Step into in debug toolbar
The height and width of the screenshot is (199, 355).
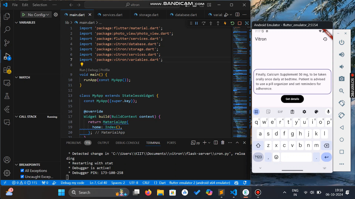click(x=211, y=23)
